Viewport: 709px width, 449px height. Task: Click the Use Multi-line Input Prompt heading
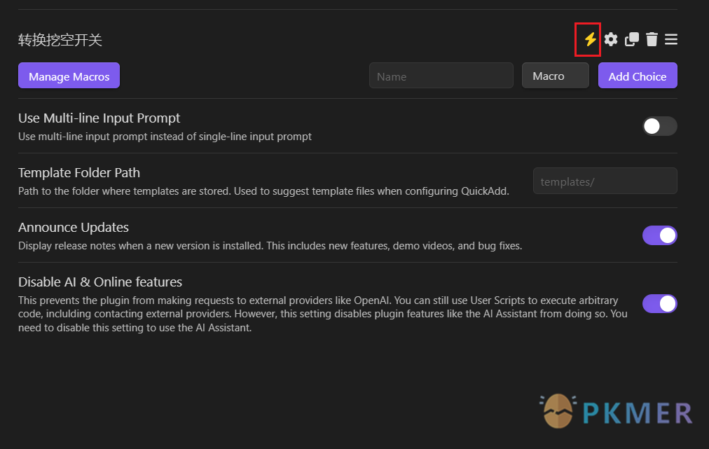click(x=99, y=118)
